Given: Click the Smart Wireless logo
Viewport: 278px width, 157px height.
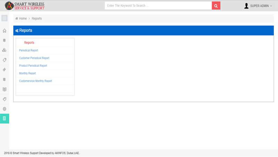Looking at the screenshot, I should tap(25, 6).
